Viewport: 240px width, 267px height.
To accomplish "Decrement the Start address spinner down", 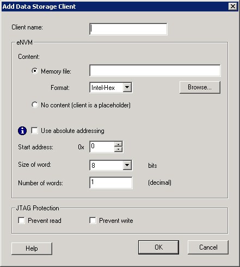I will [x=118, y=149].
